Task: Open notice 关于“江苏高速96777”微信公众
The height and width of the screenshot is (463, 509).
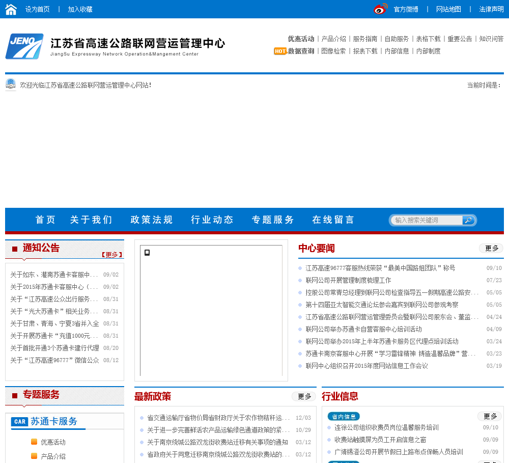Action: pos(54,360)
